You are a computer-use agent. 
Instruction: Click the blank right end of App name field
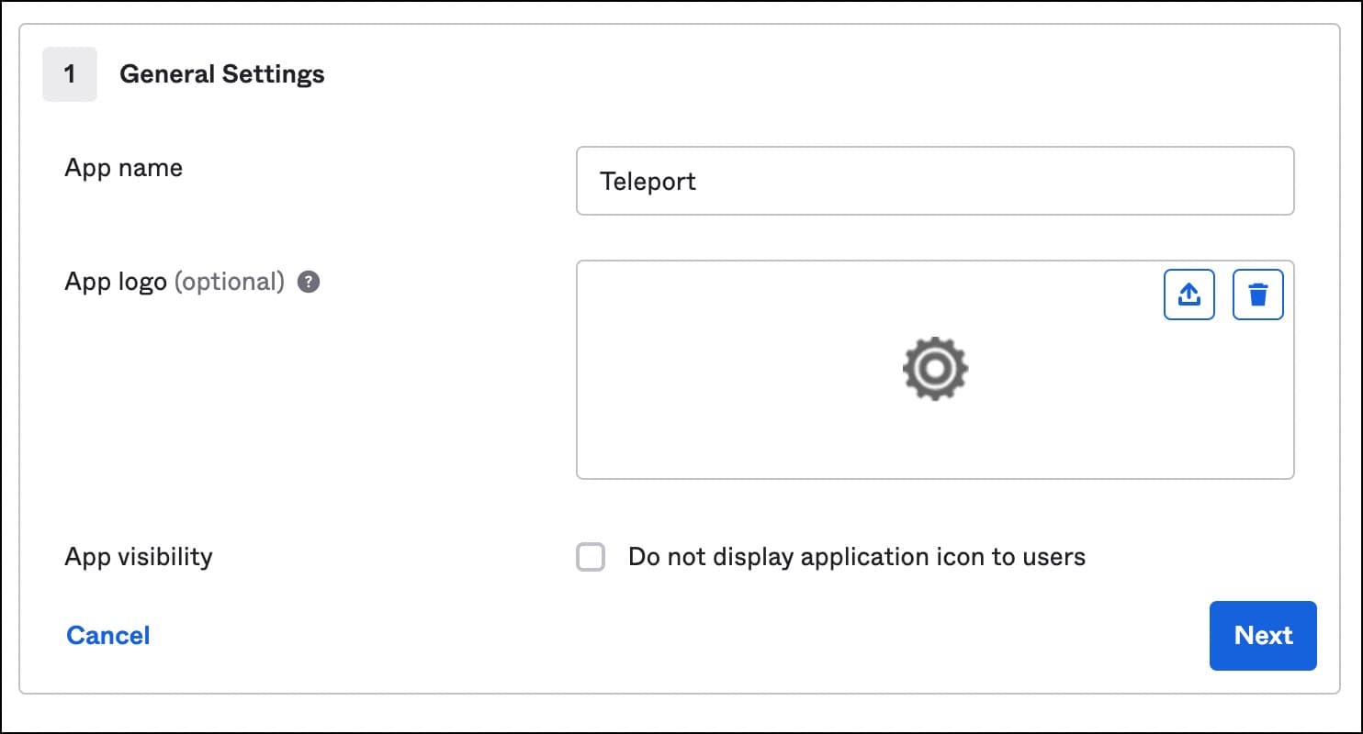point(1194,181)
